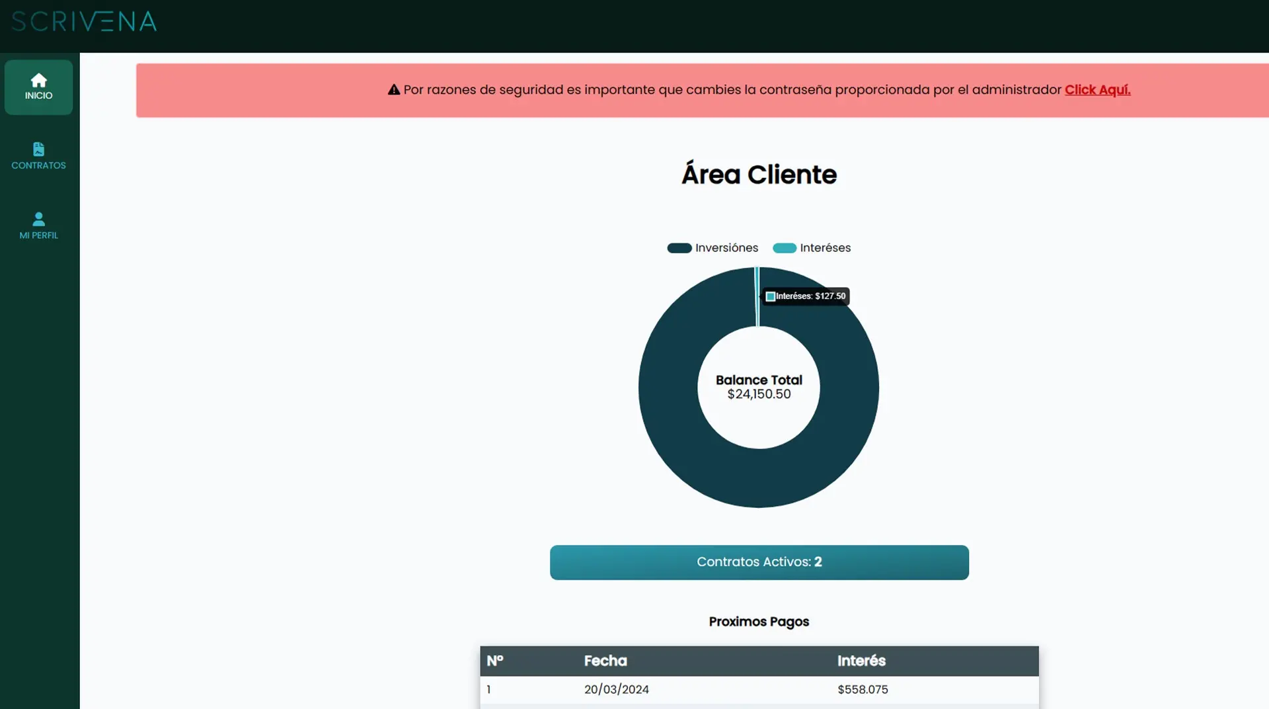Viewport: 1269px width, 709px height.
Task: Click the teal square in the chart tooltip
Action: (770, 296)
